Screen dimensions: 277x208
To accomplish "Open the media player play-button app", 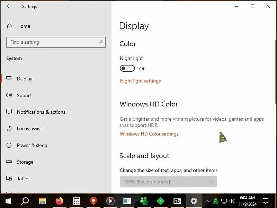I will point(110,201).
